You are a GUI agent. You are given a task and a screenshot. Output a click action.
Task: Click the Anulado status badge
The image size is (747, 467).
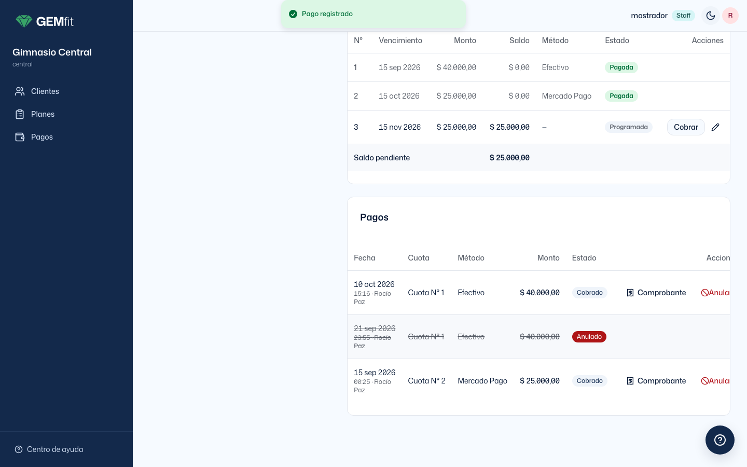(x=589, y=337)
